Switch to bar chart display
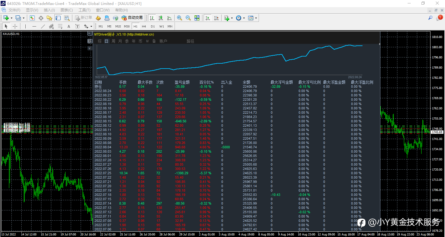 [152, 18]
